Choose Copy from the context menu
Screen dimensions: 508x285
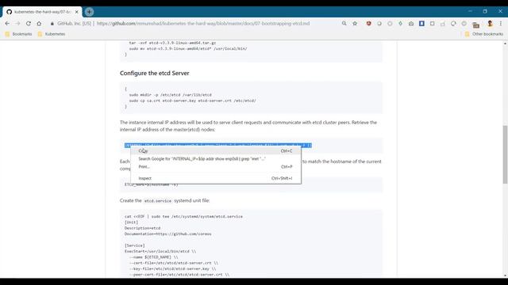216,151
